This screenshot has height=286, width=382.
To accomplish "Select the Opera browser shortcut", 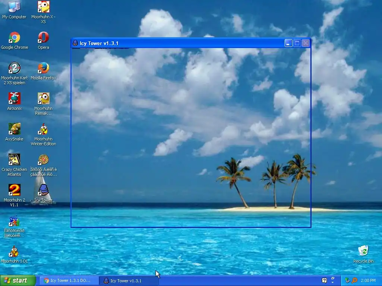I will tap(43, 41).
